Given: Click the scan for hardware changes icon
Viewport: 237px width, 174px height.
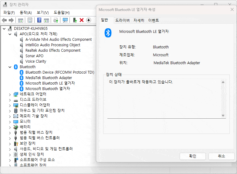Looking at the screenshot, I should click(65, 20).
